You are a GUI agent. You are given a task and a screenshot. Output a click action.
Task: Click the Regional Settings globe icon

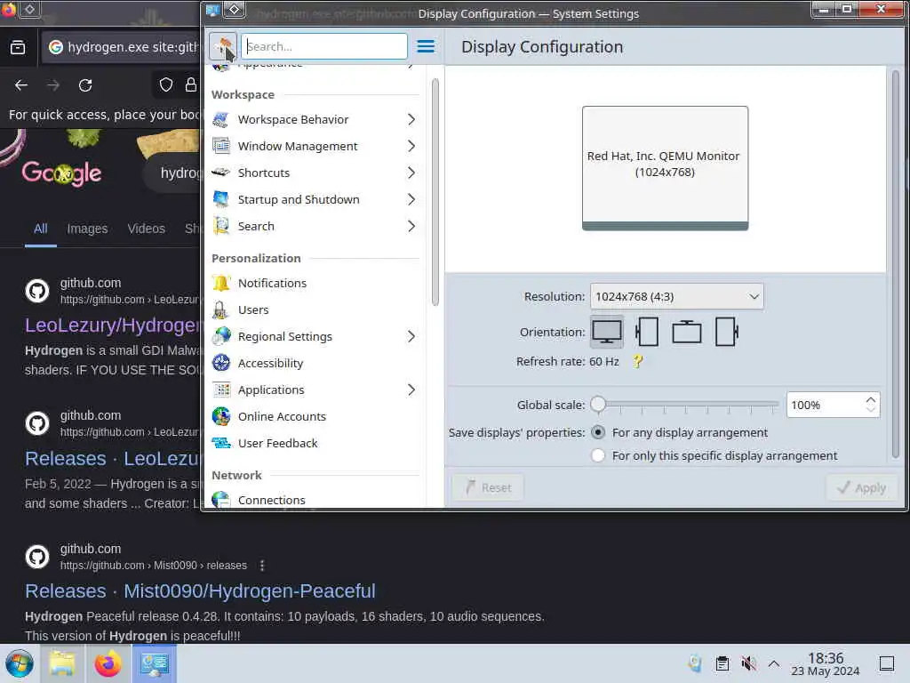coord(221,336)
